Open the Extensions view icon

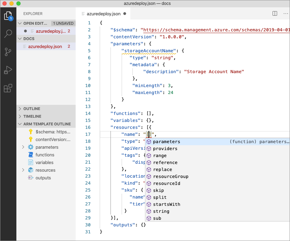tap(8, 88)
